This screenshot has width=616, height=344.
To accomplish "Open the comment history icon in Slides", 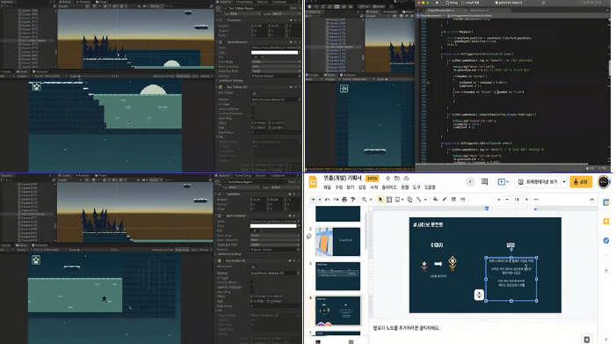I will click(484, 181).
